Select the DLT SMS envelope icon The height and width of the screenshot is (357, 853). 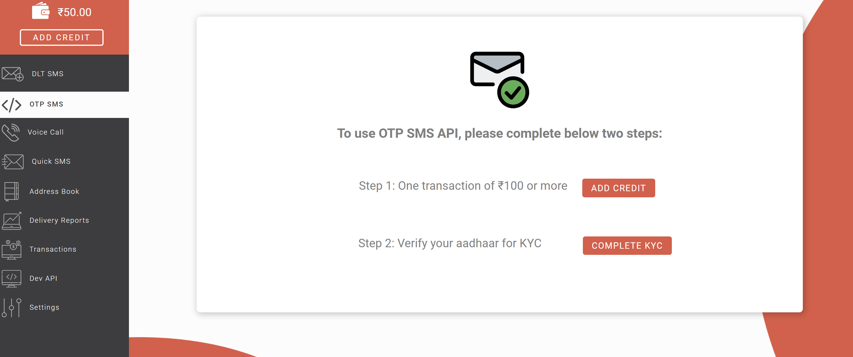tap(12, 74)
